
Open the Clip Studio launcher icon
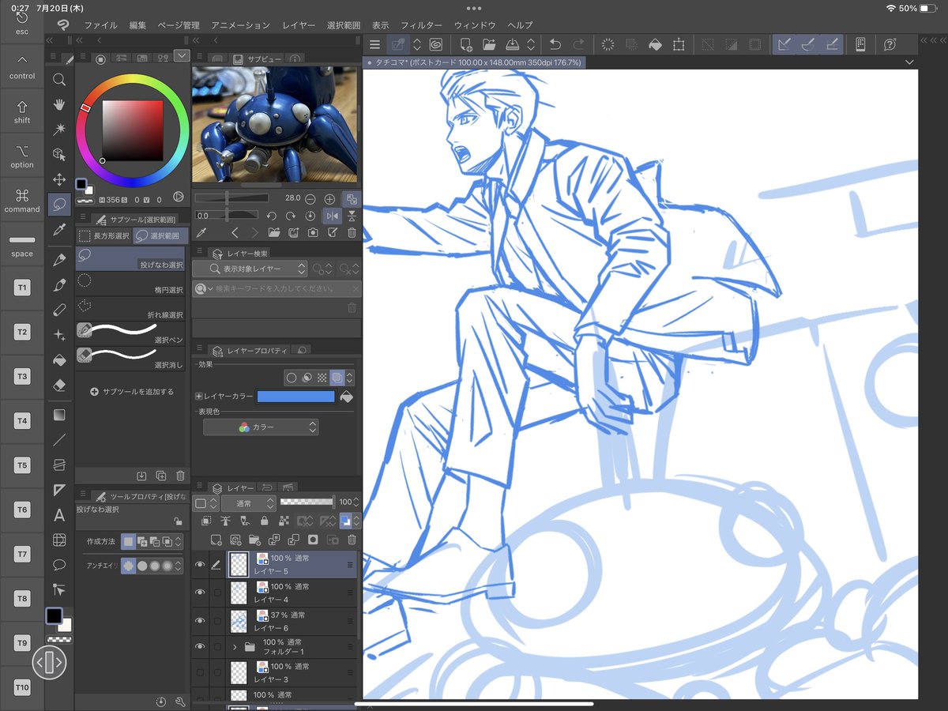(434, 45)
